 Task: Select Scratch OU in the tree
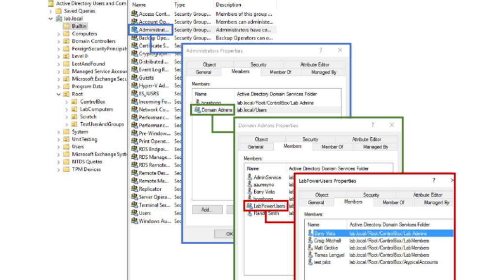88,116
